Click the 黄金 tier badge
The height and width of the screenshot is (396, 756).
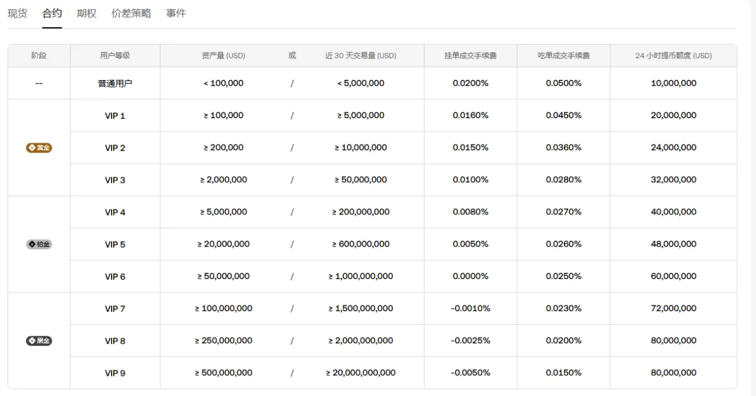pyautogui.click(x=39, y=148)
